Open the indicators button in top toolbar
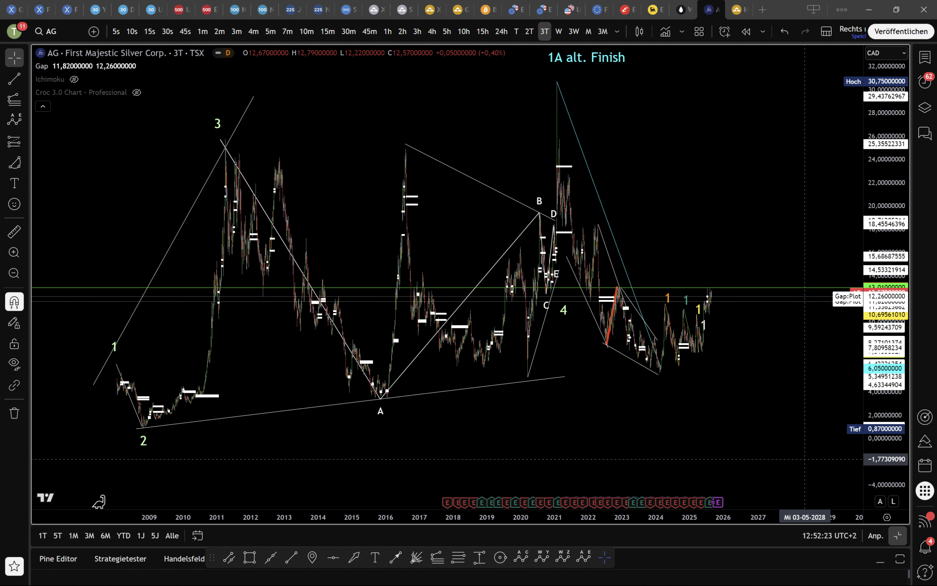This screenshot has height=586, width=937. pyautogui.click(x=665, y=31)
